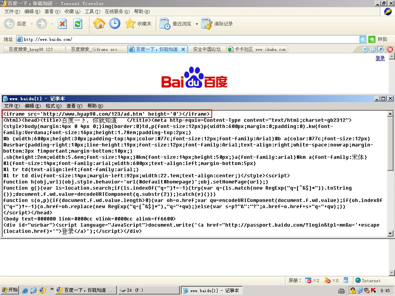This screenshot has width=395, height=296.
Task: Expand the forward button history dropdown arrow
Action: tap(52, 24)
